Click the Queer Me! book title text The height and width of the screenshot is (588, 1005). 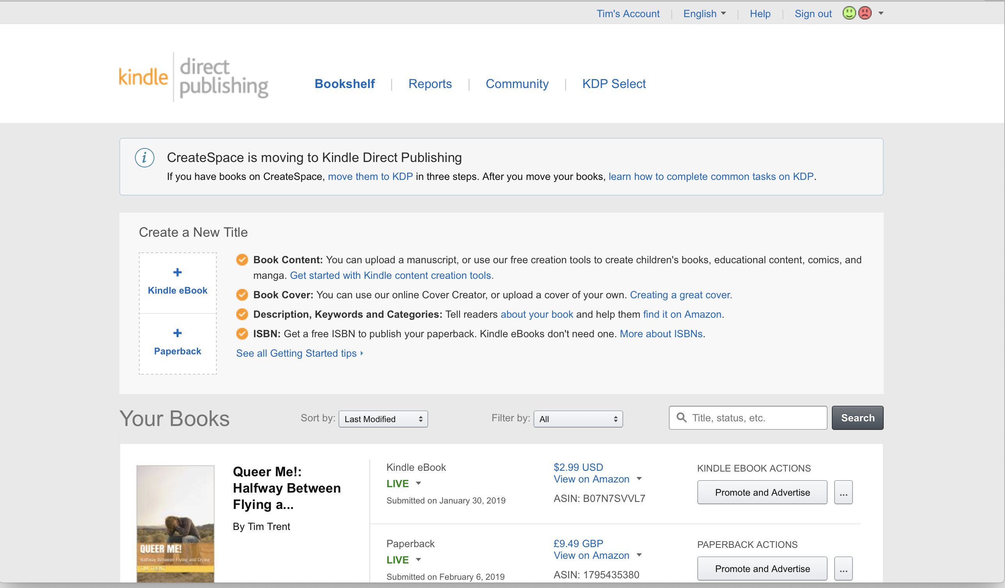[287, 488]
